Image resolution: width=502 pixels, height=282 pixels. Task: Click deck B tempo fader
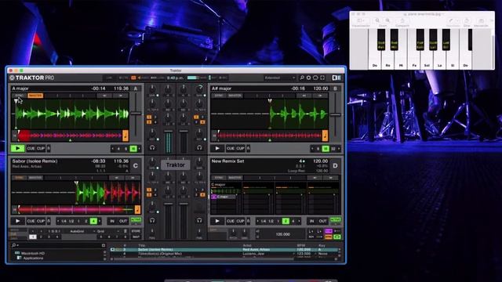(x=335, y=114)
